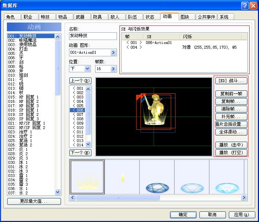Click the 复制前一帧 button
The image size is (259, 222).
[x=231, y=94]
